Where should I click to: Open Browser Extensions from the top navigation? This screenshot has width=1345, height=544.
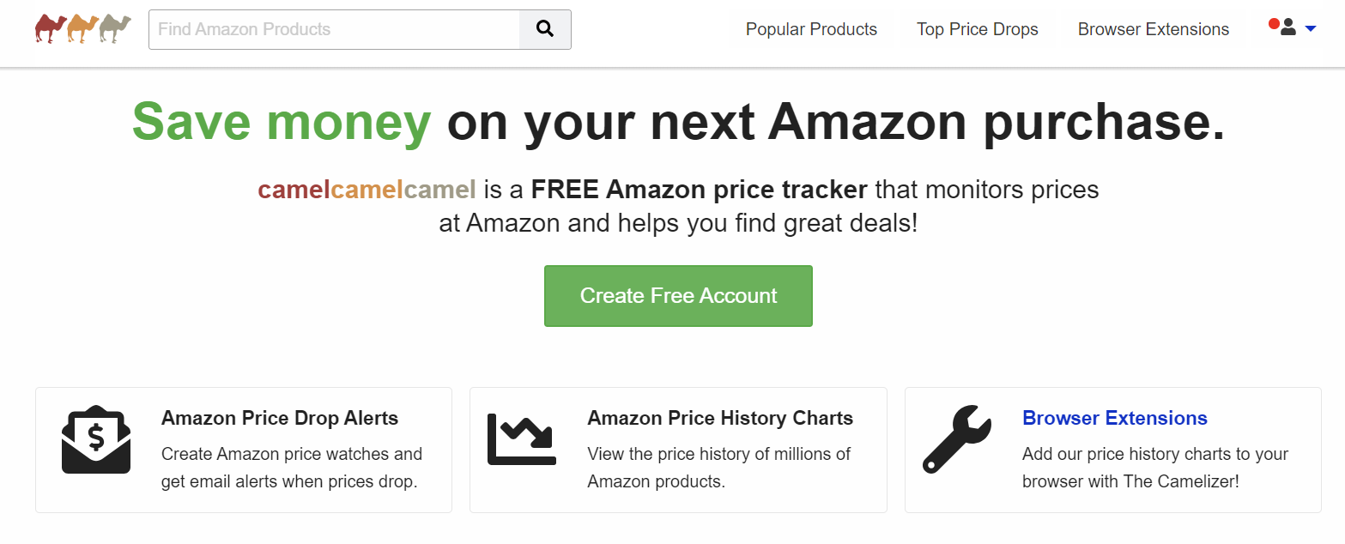1153,28
